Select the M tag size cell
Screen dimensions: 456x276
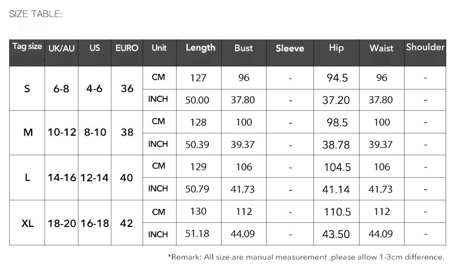pos(27,133)
